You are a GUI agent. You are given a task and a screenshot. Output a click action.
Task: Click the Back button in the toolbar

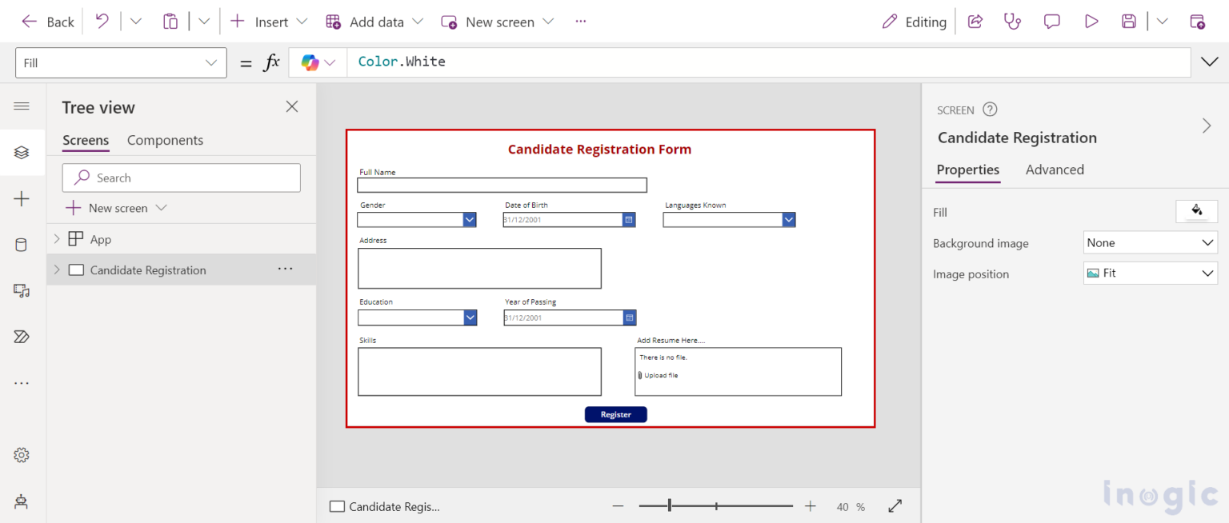[46, 22]
